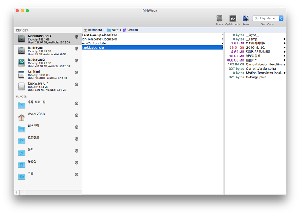Click the refresh icon beside 데스크탑
The height and width of the screenshot is (215, 300).
77,127
